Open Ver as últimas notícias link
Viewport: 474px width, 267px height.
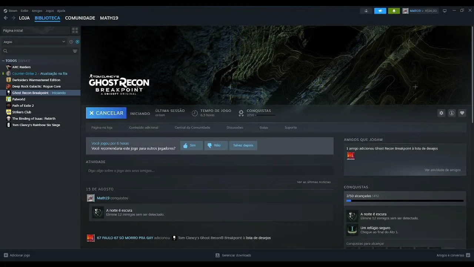[314, 182]
